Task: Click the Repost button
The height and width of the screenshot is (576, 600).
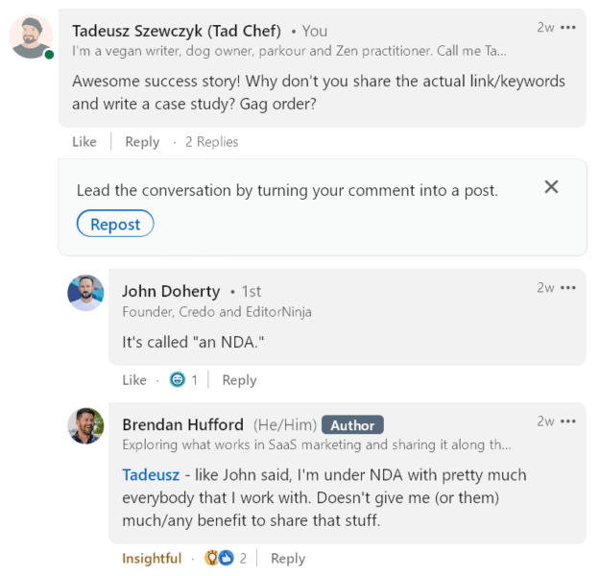Action: click(x=115, y=224)
